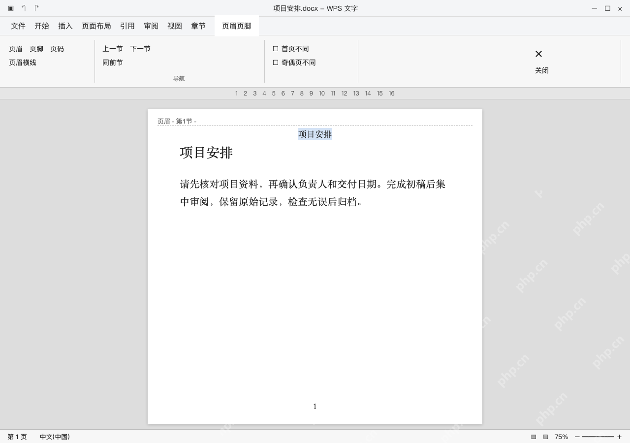Click the zoom out minus icon
Image resolution: width=630 pixels, height=443 pixels.
577,437
